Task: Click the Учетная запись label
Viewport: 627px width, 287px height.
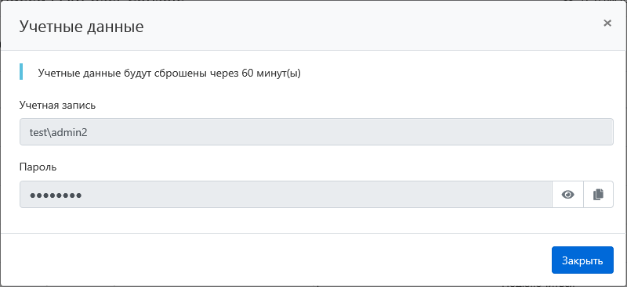Action: tap(57, 106)
